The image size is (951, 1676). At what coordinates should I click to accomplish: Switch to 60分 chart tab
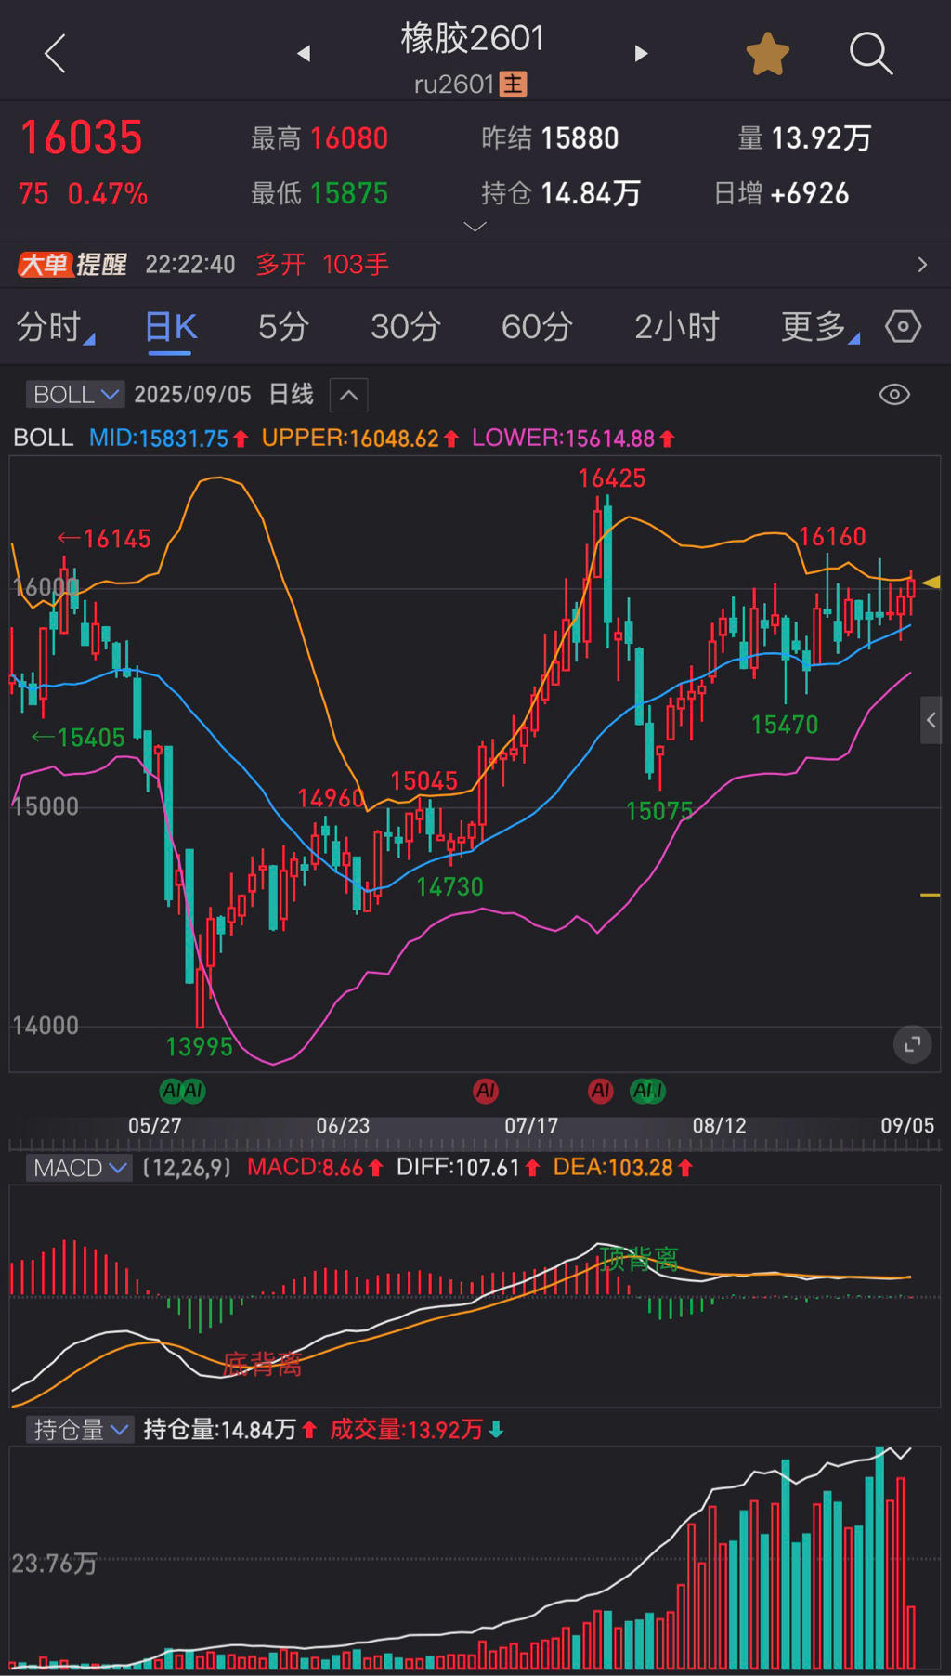(537, 327)
